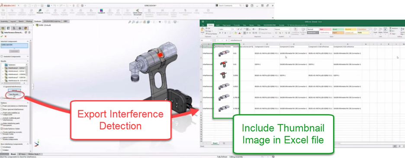Click the Print icon in SolidWorks toolbar
This screenshot has height=158, width=405.
48,6
